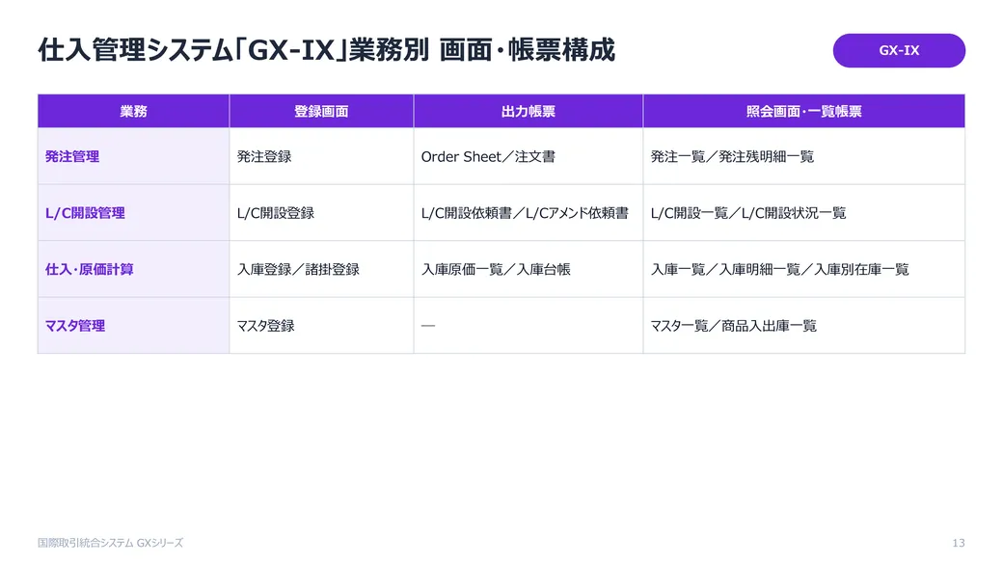The width and height of the screenshot is (1003, 564).
Task: Click the L/C開設登録 cell
Action: coord(321,213)
